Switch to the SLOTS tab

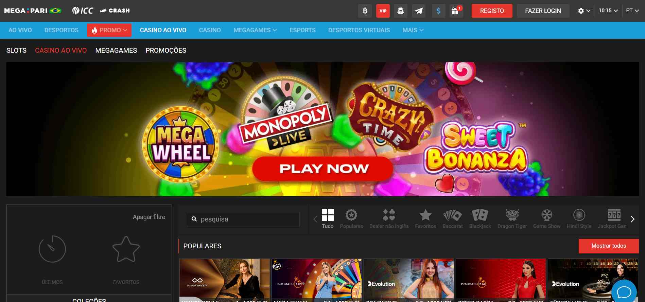[x=16, y=50]
